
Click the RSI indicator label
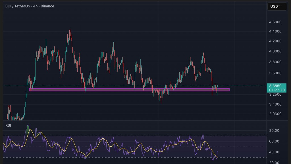tap(8, 125)
